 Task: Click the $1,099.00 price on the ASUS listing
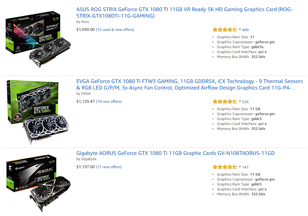85,30
